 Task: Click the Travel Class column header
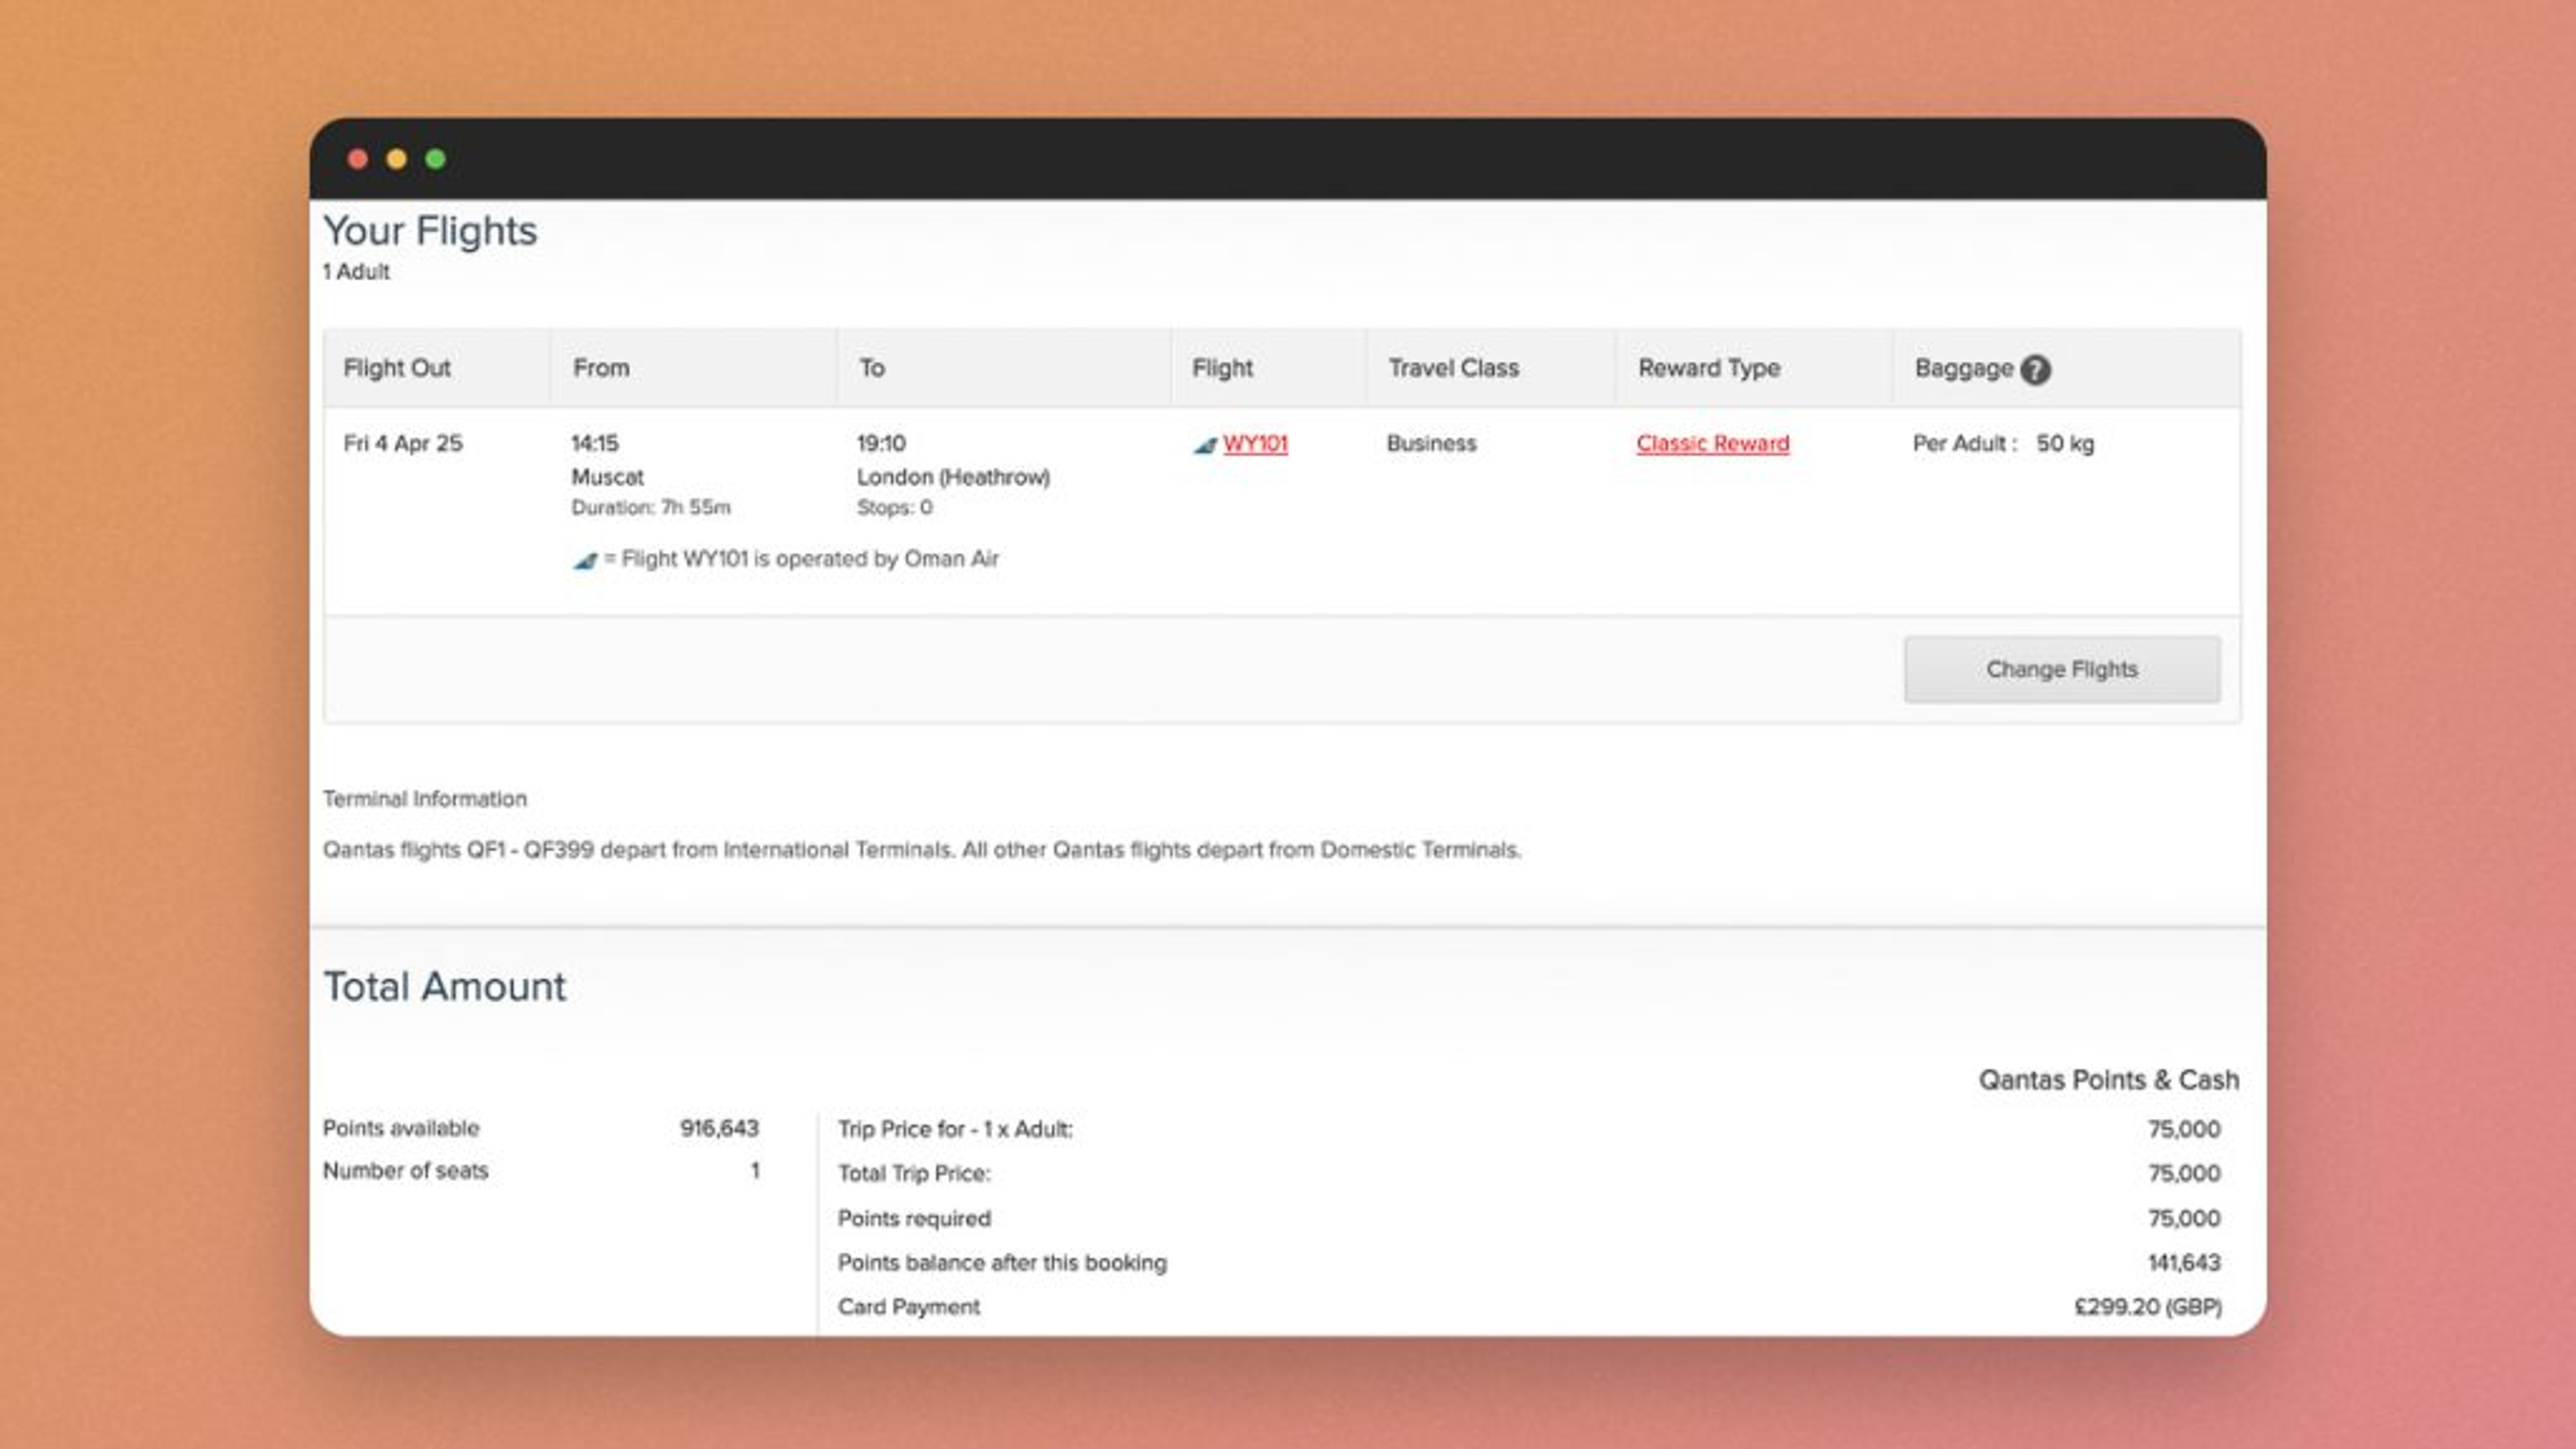(x=1453, y=368)
